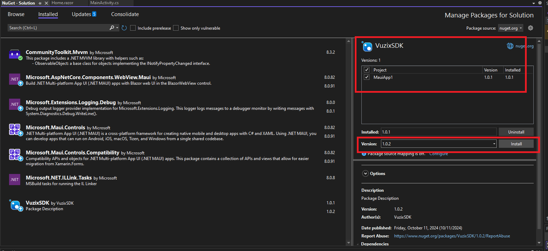Click the search magnifier icon

[112, 28]
